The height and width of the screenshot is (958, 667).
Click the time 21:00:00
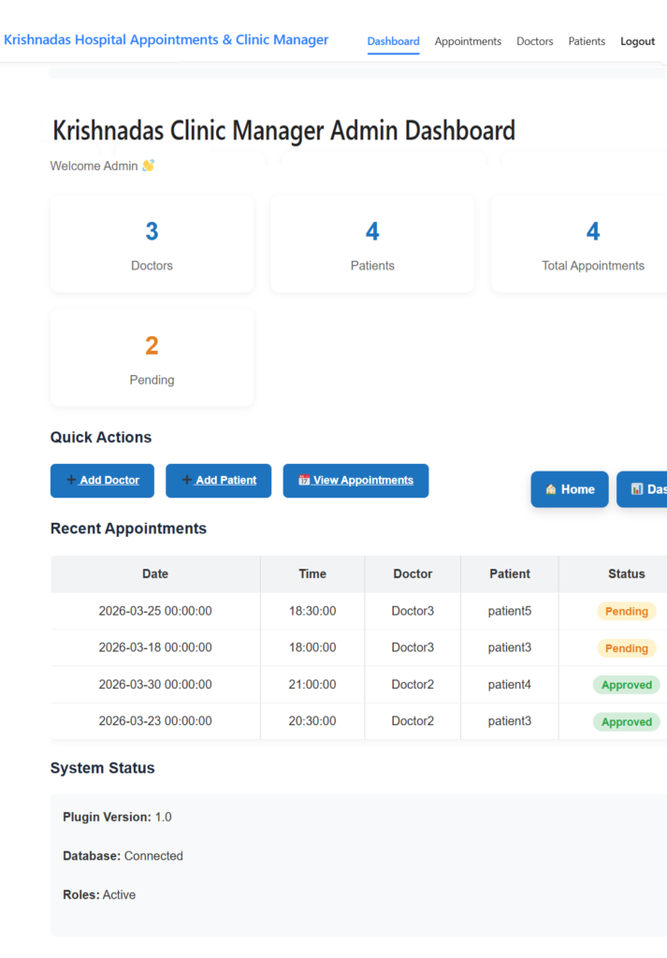point(312,684)
